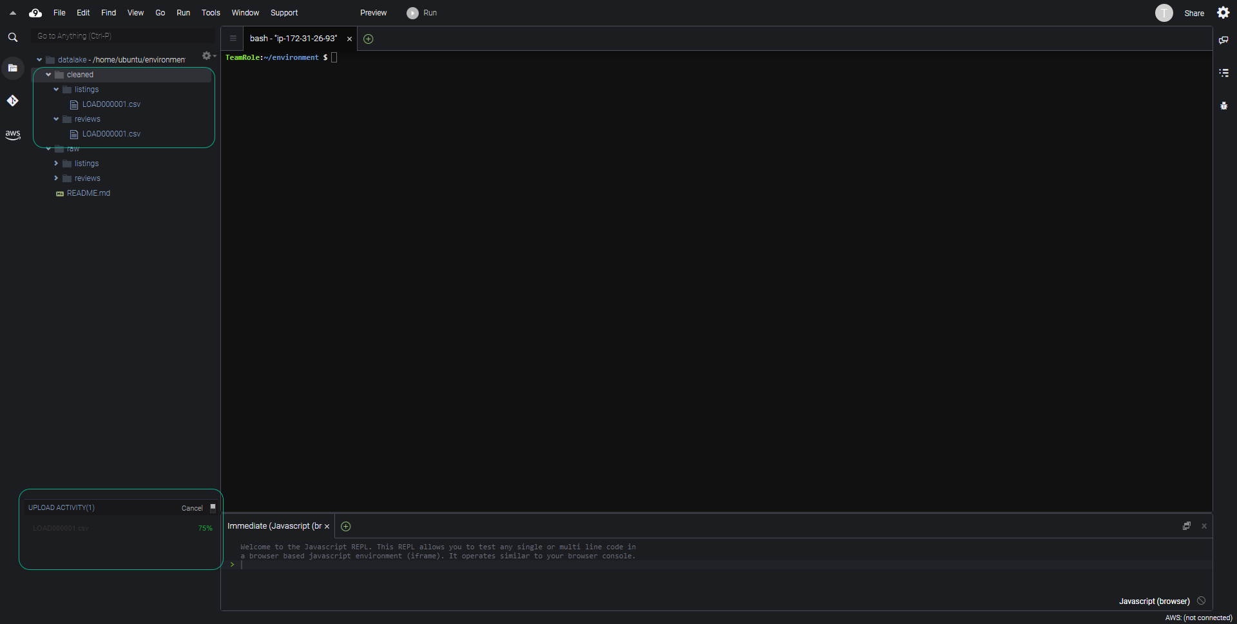Switch to the bash ip-172-31-26-93 tab

(293, 39)
